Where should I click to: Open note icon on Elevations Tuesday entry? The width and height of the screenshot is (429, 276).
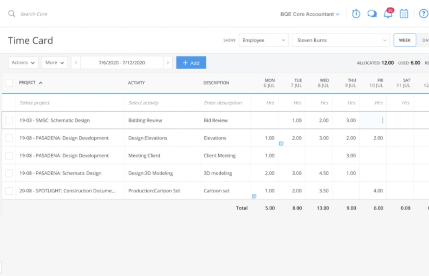pos(281,143)
